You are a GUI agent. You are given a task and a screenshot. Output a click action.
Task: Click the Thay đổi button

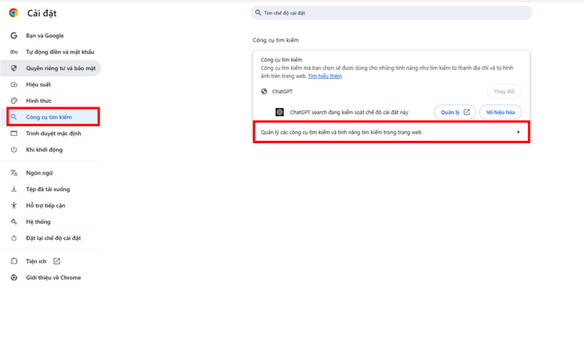[504, 91]
